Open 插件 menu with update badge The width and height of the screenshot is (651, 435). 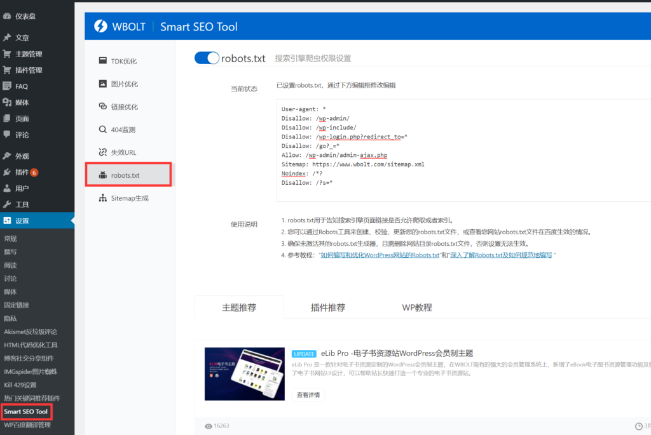(22, 172)
